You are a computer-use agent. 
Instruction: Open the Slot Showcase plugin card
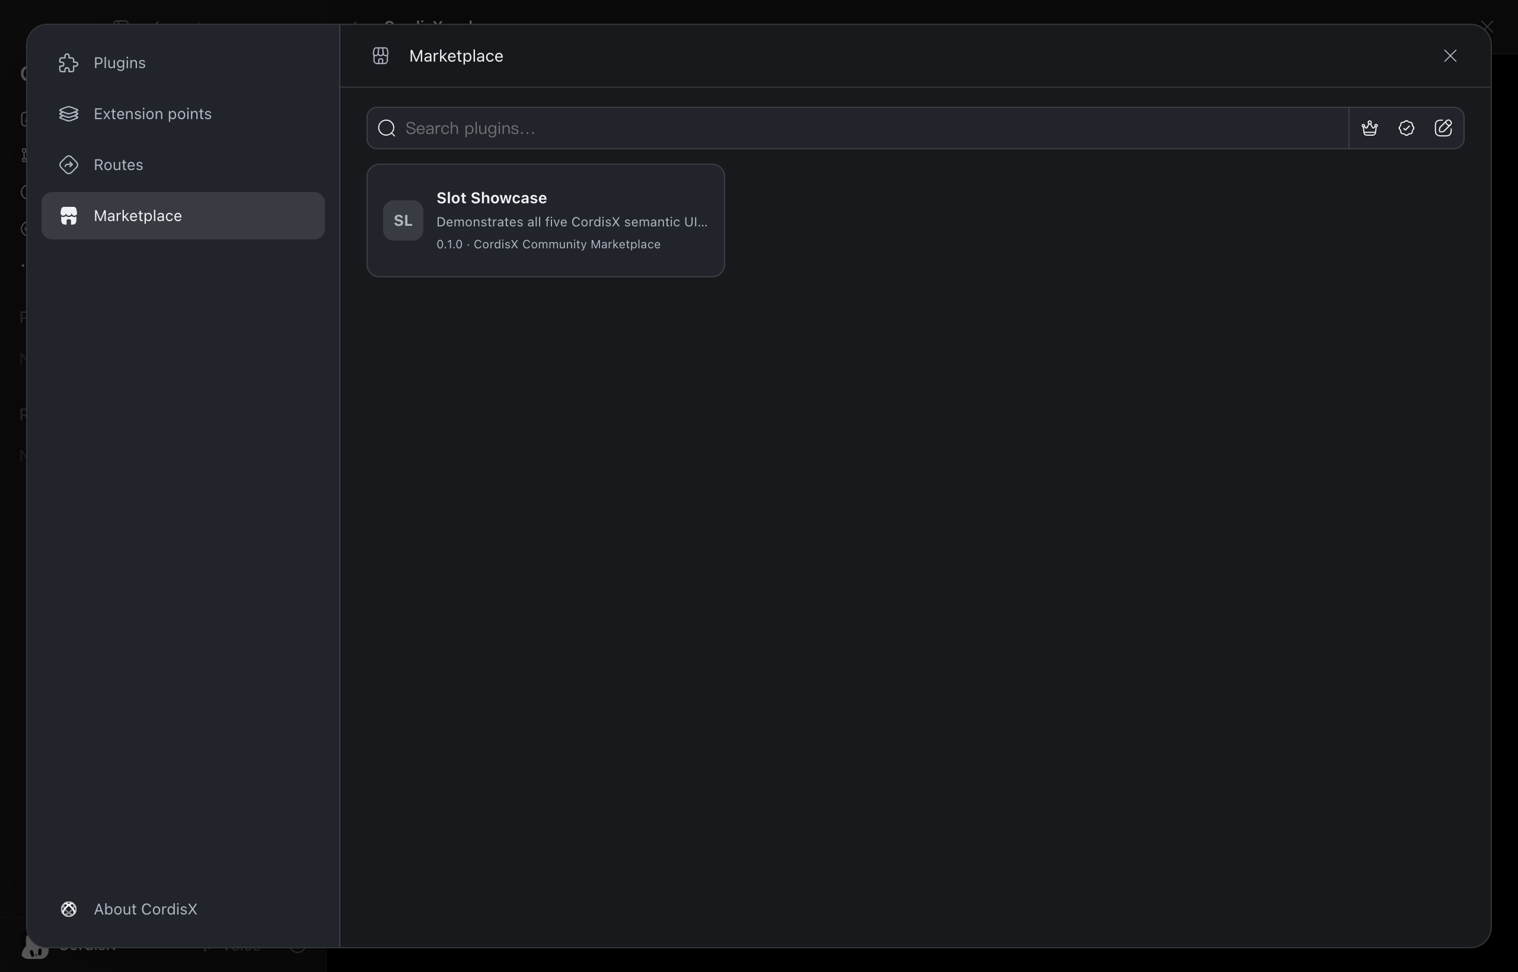point(546,220)
